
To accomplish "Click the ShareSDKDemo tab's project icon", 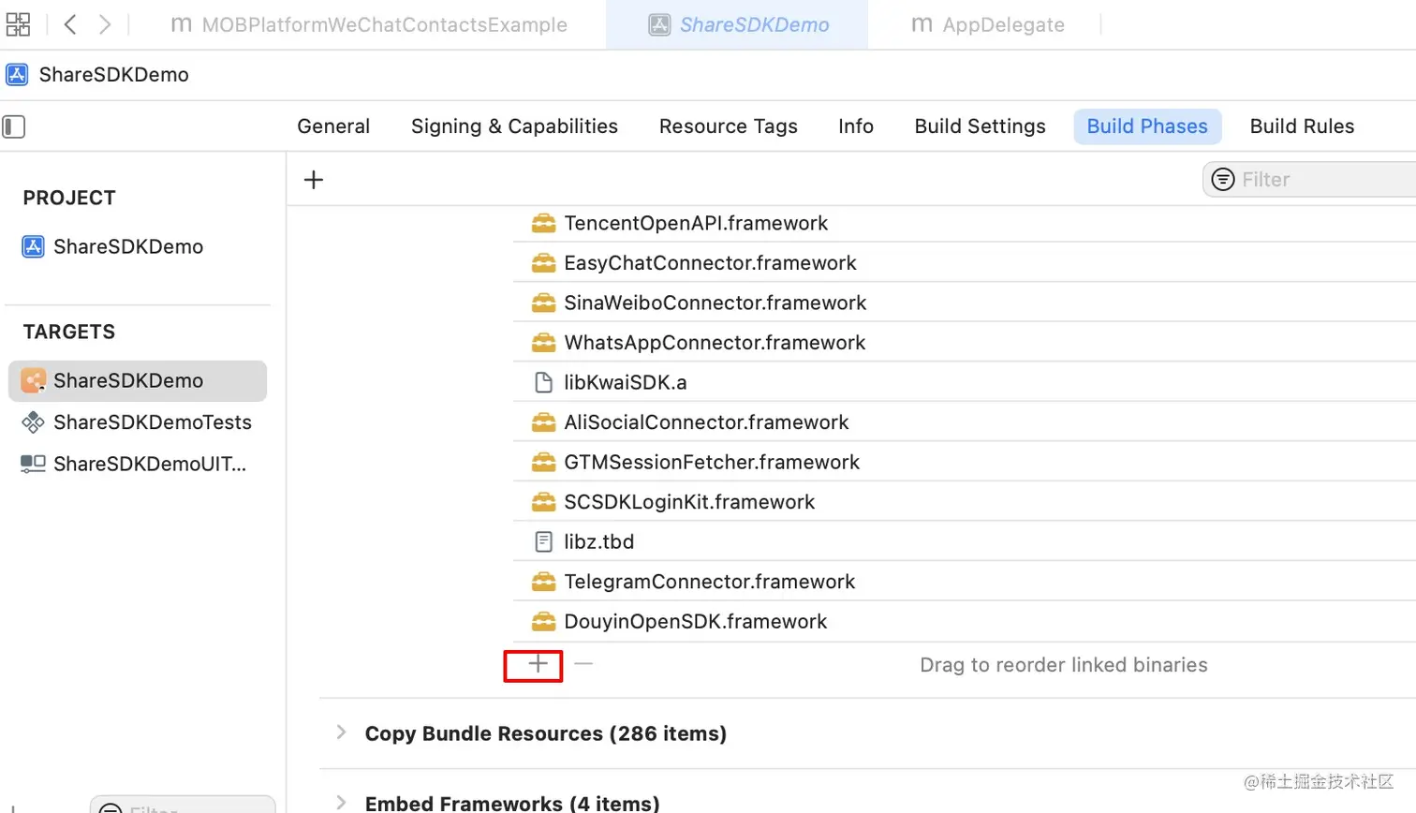I will [x=659, y=25].
